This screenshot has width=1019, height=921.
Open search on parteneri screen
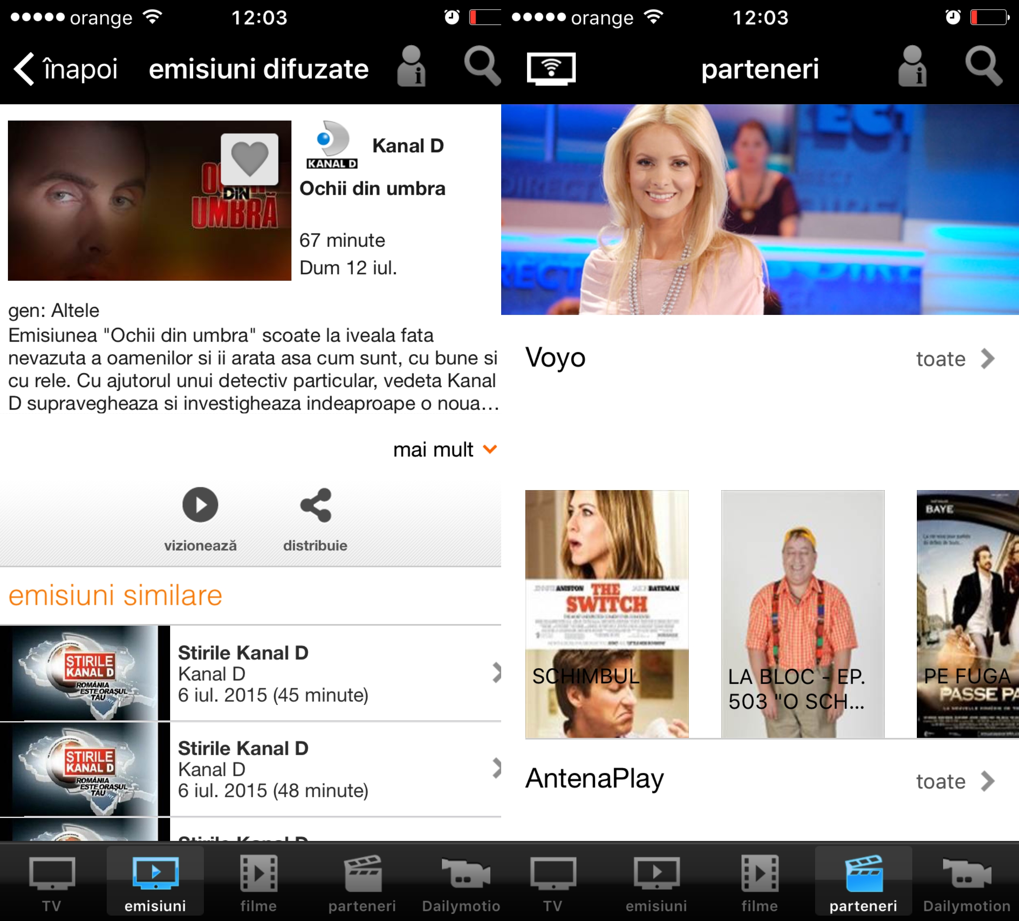pos(984,66)
